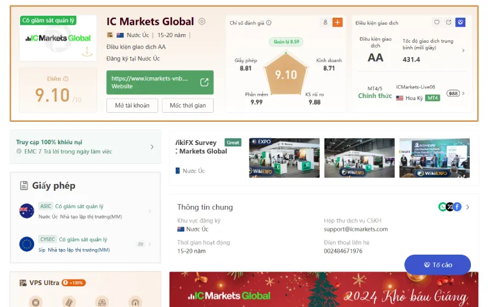
Task: Open the first EXPO booth photo
Action: click(x=284, y=158)
